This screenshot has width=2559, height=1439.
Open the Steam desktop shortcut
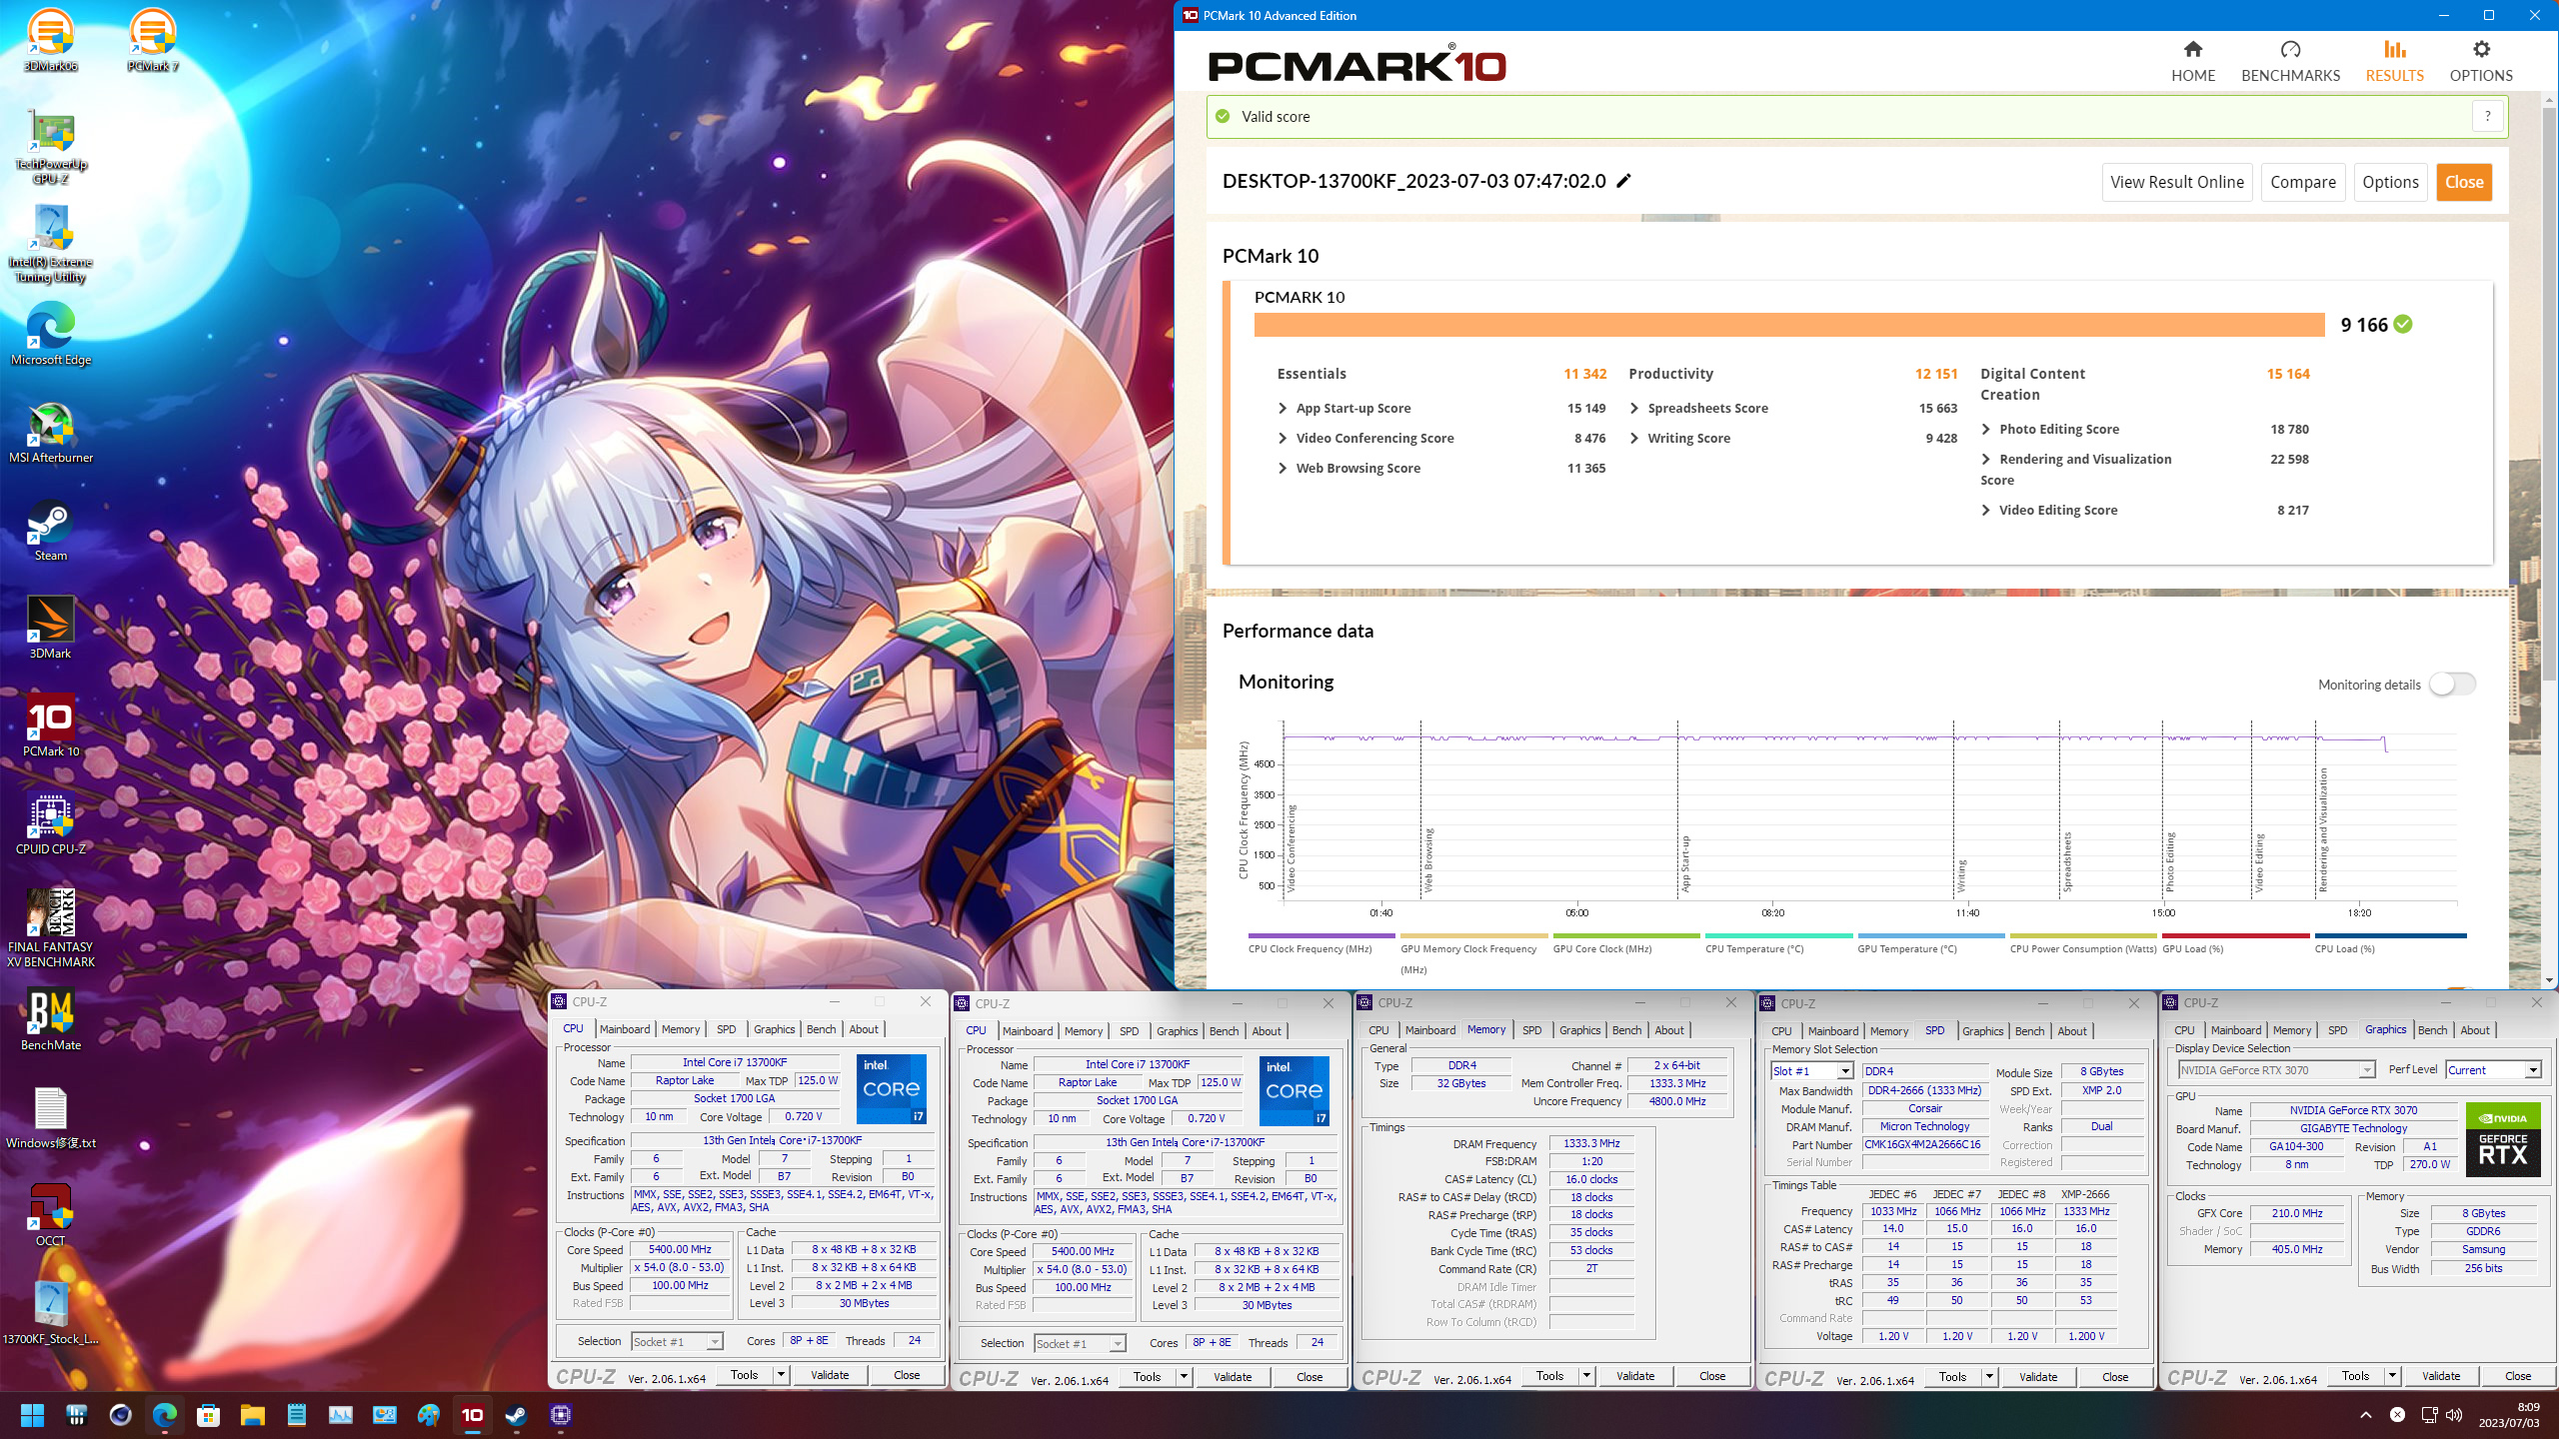50,531
